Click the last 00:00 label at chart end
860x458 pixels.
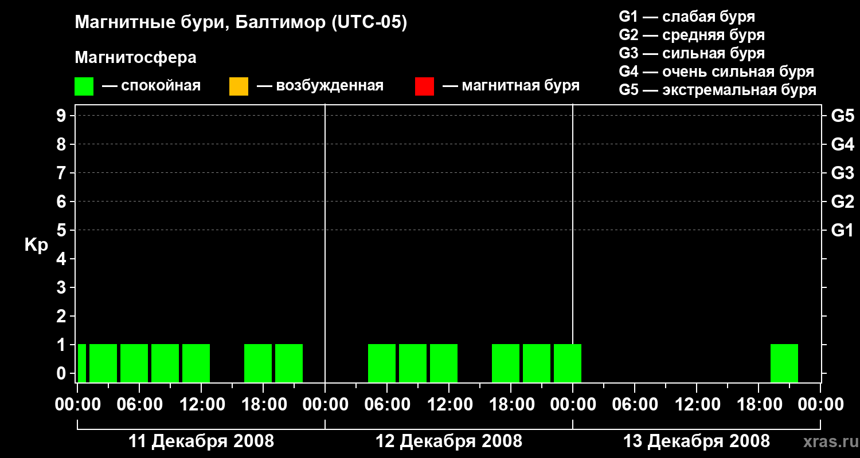820,404
